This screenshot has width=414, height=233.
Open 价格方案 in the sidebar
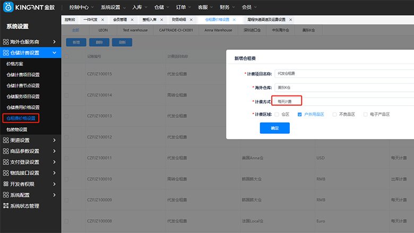click(x=15, y=64)
